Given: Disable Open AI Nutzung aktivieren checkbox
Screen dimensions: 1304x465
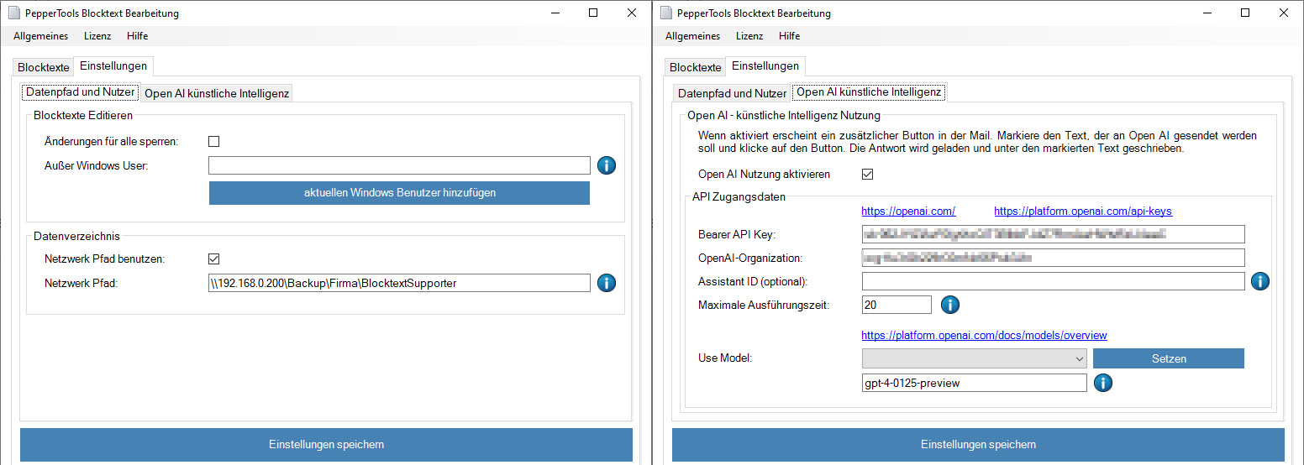Looking at the screenshot, I should point(868,175).
